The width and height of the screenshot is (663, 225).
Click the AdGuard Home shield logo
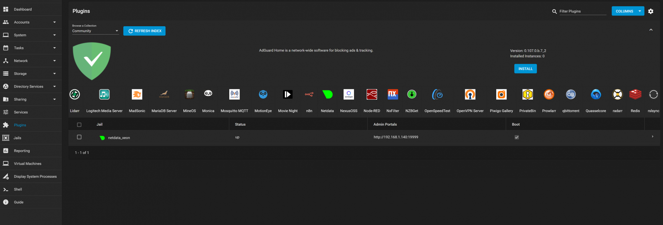coord(92,61)
